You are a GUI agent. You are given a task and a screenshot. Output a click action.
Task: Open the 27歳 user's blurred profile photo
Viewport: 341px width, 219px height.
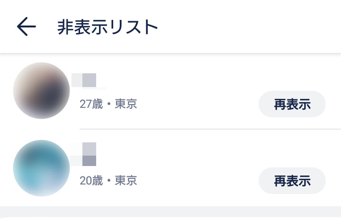[x=41, y=91]
